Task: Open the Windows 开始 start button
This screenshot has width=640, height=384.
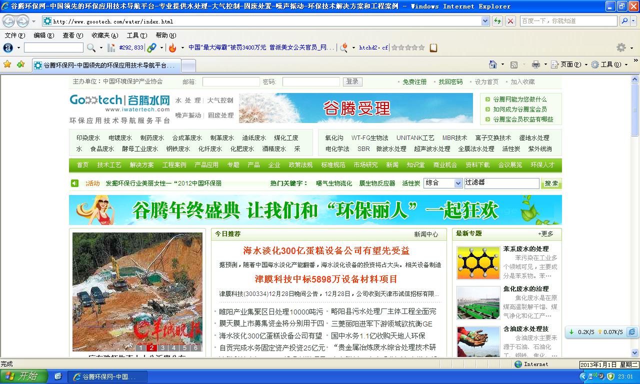Action: 24,376
